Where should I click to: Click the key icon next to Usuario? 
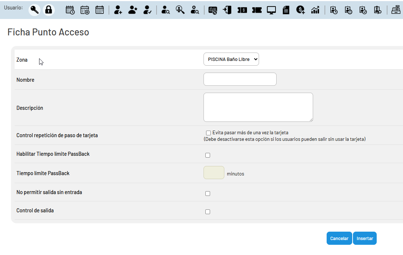[34, 10]
